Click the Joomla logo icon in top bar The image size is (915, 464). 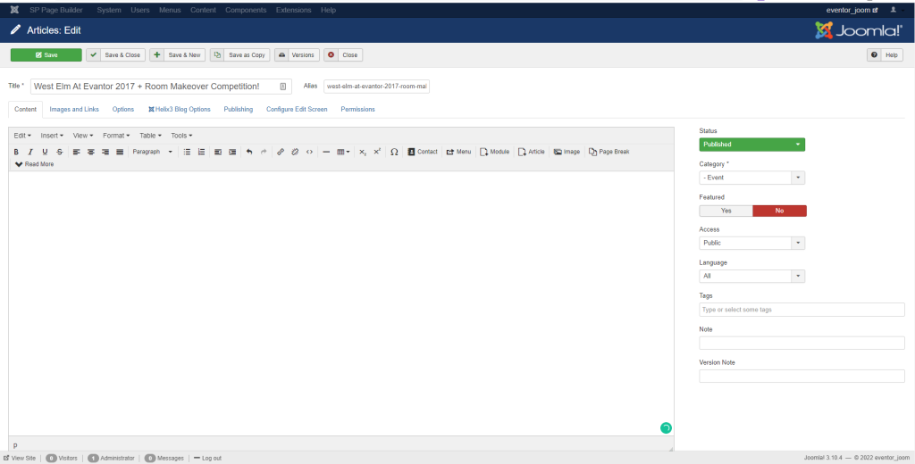click(x=14, y=10)
